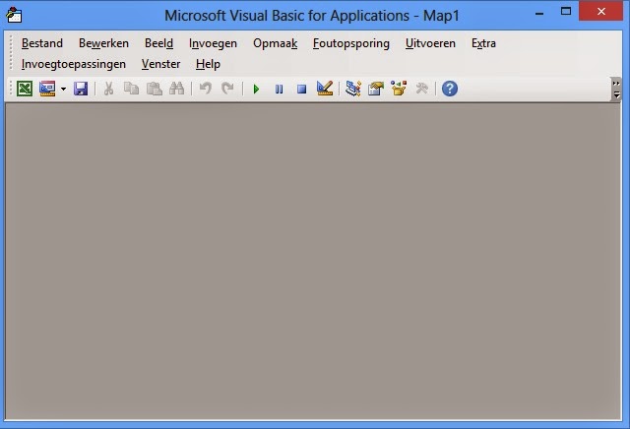Open Visual Basic Help question mark icon
The width and height of the screenshot is (630, 429).
coord(450,89)
